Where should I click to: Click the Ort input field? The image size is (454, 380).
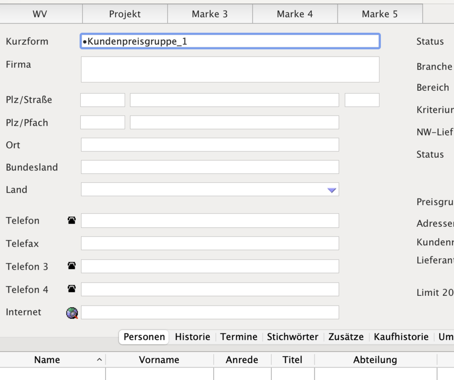[210, 145]
